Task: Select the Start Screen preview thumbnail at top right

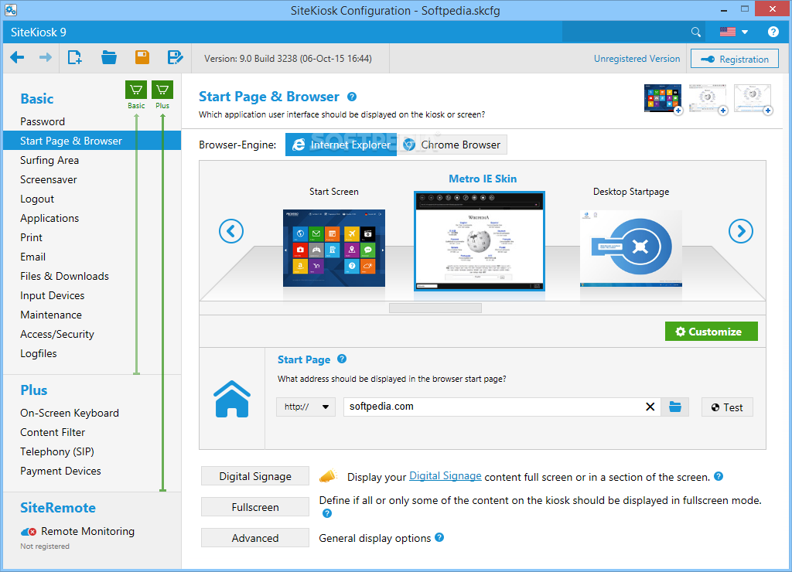Action: tap(663, 98)
